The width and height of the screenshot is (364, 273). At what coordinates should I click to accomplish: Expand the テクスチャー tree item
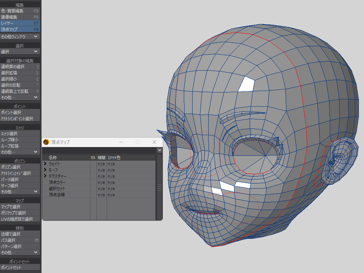pyautogui.click(x=45, y=176)
